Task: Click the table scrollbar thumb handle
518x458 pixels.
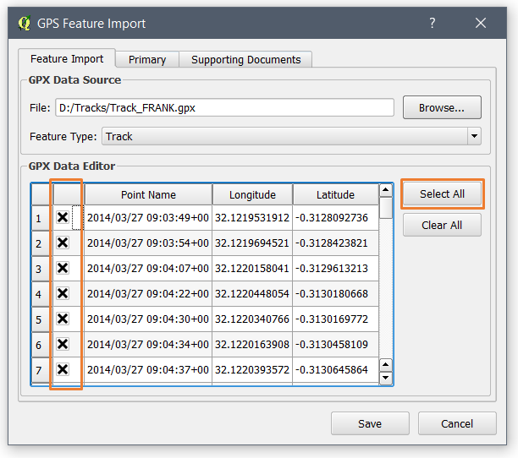Action: pos(385,208)
